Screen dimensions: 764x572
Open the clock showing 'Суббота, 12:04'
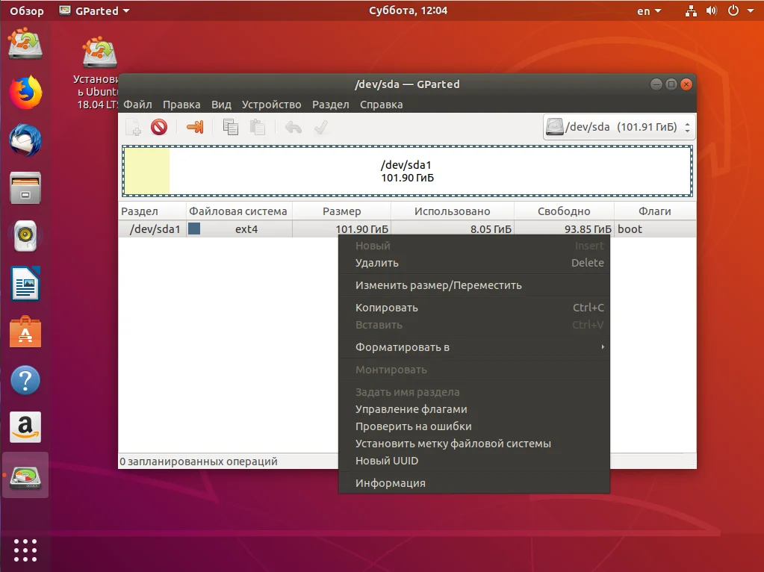coord(409,11)
